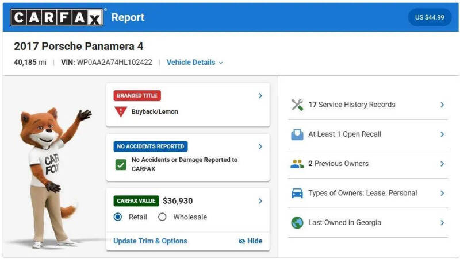Expand the Vehicle Details dropdown

[x=195, y=63]
